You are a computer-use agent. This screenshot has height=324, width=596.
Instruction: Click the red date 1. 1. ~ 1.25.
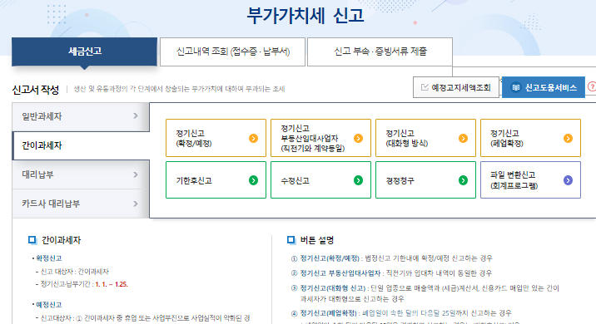coord(112,284)
